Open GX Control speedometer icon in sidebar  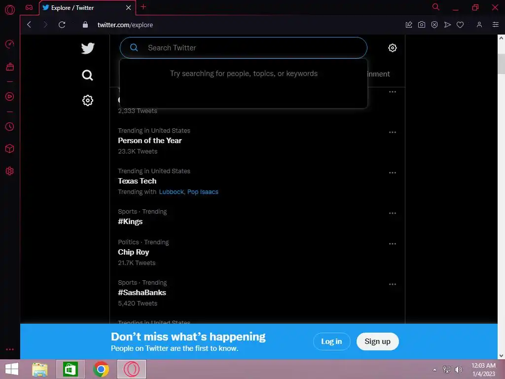click(10, 44)
